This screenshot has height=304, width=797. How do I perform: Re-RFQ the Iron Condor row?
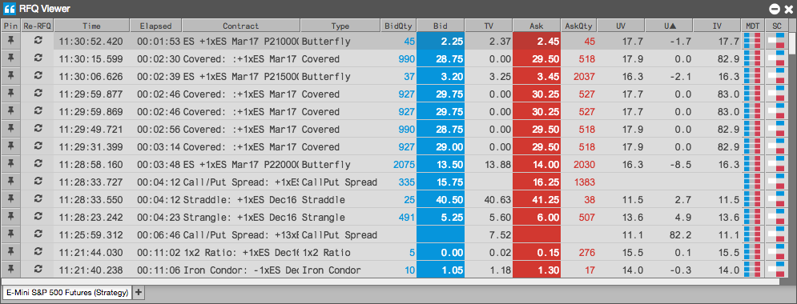point(37,270)
